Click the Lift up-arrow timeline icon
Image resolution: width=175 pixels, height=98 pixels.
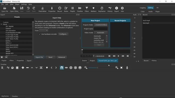[32, 68]
